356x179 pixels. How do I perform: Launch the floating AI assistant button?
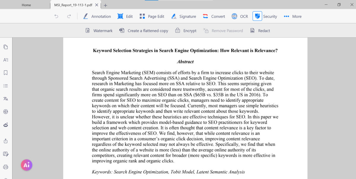pos(26,165)
